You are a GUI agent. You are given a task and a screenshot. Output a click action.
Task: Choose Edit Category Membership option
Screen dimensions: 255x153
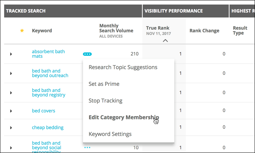point(124,117)
